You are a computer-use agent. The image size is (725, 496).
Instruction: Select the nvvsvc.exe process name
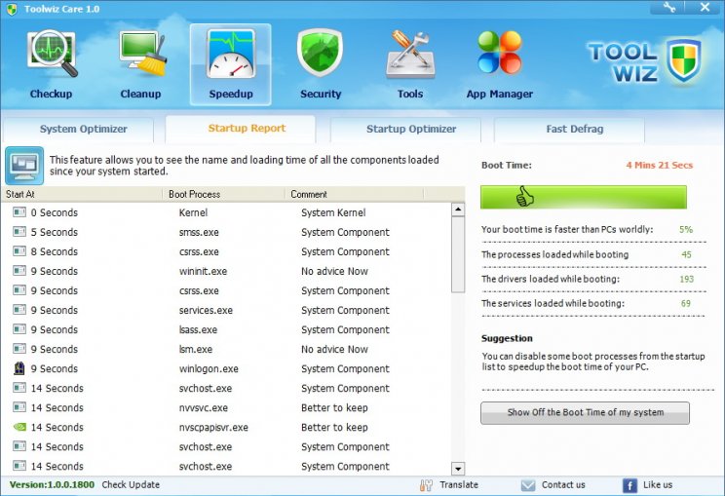(x=204, y=407)
